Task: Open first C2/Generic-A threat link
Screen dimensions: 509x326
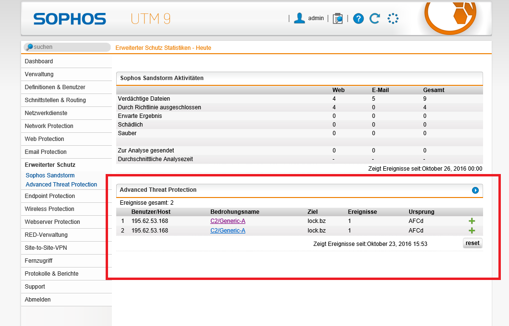Action: click(x=228, y=221)
